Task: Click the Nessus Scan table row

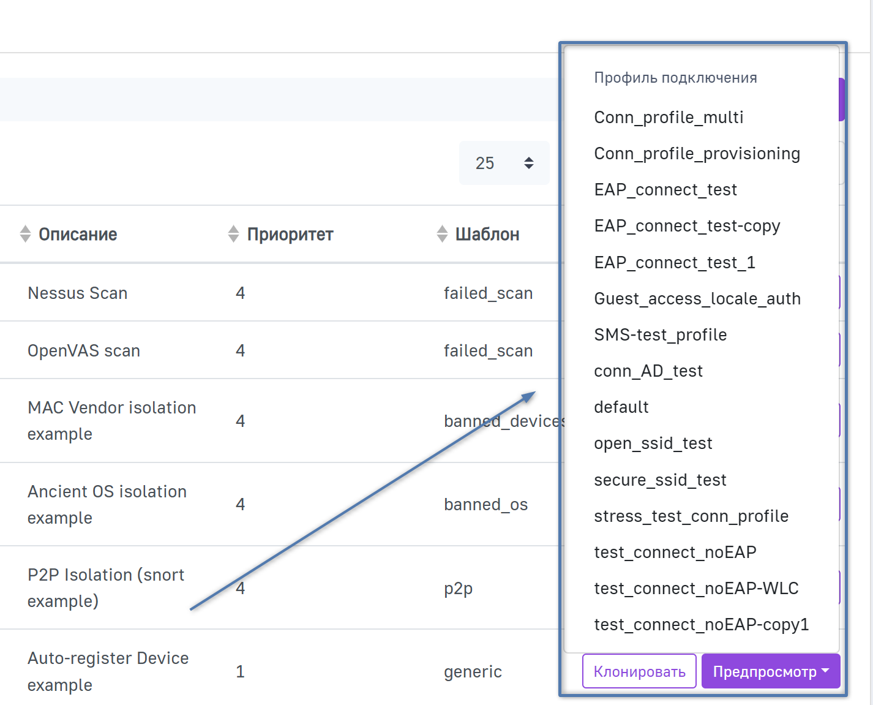Action: (78, 293)
